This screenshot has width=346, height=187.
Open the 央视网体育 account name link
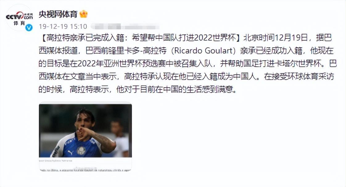58,14
